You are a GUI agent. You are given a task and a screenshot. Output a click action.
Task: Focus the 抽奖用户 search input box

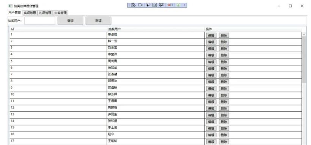pyautogui.click(x=40, y=20)
